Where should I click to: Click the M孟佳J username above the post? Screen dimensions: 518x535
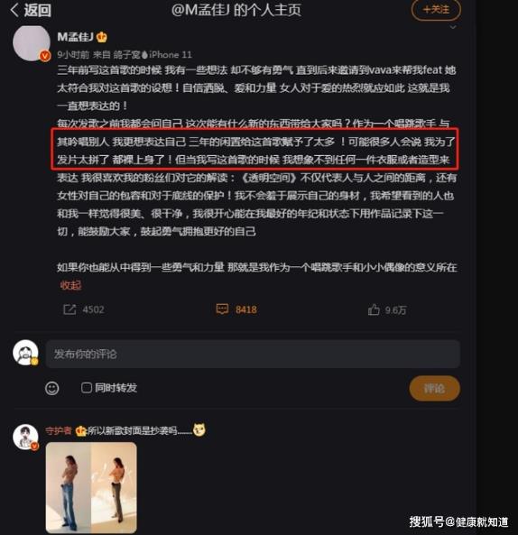75,37
